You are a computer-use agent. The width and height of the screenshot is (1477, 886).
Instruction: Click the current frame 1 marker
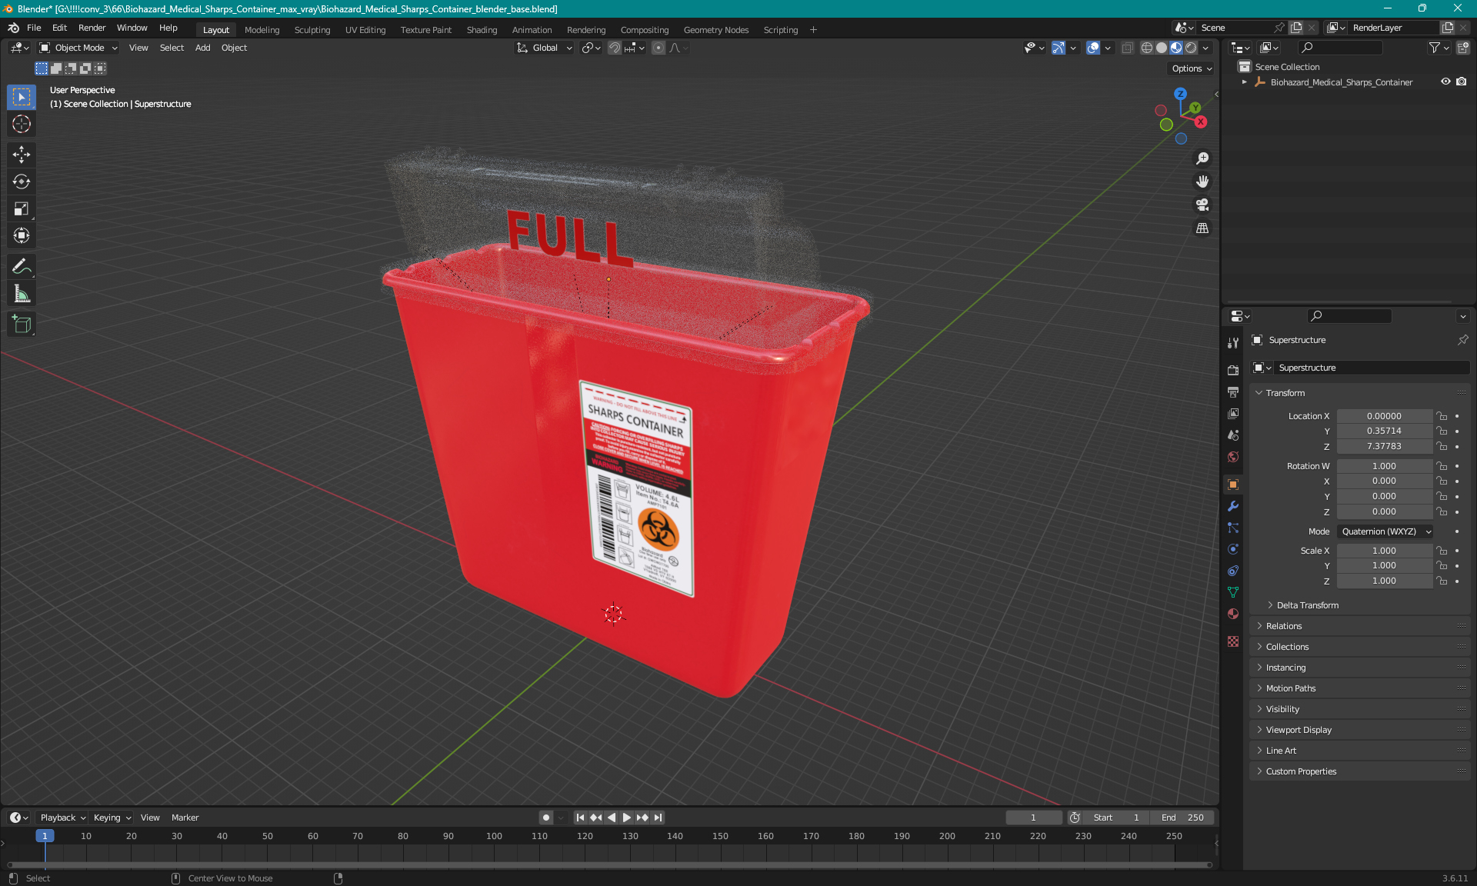pyautogui.click(x=45, y=836)
